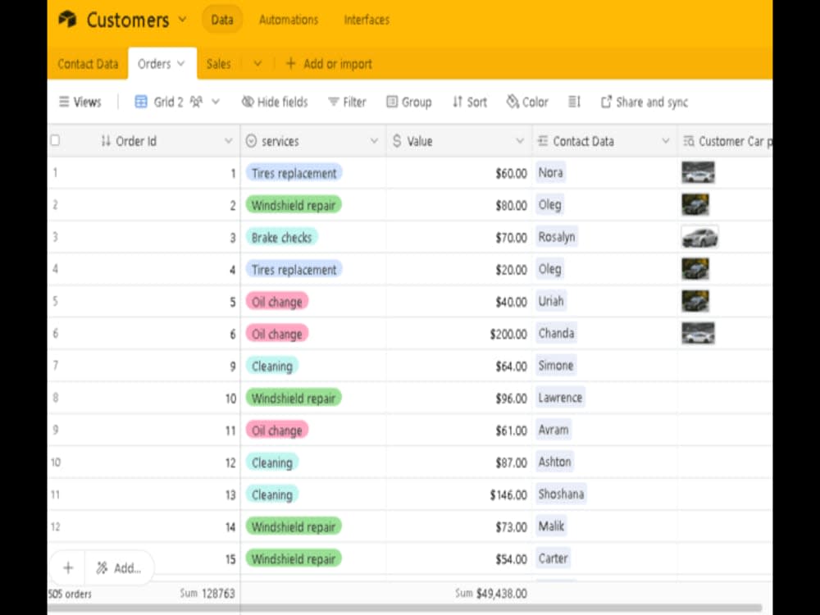This screenshot has width=820, height=615.
Task: Toggle collaborator view on Grid 2
Action: 196,102
